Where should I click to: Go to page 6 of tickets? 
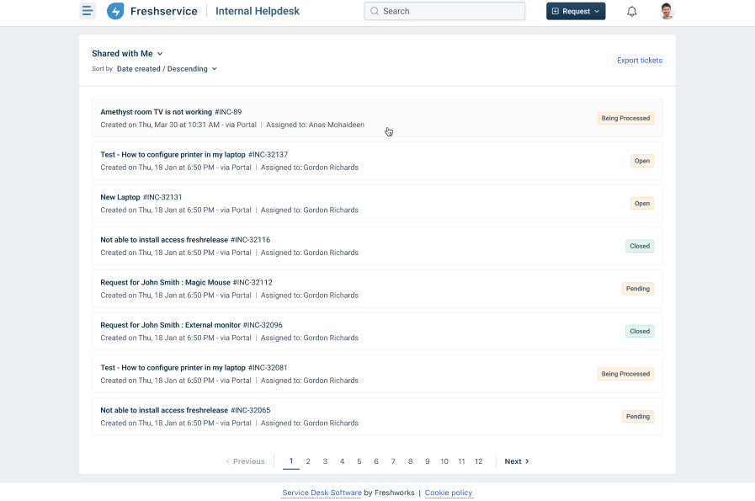point(376,461)
